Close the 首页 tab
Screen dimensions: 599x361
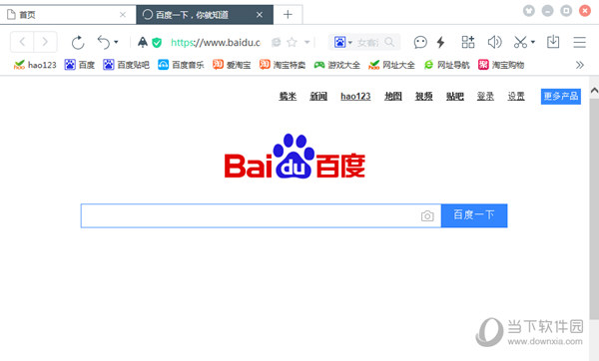[123, 15]
